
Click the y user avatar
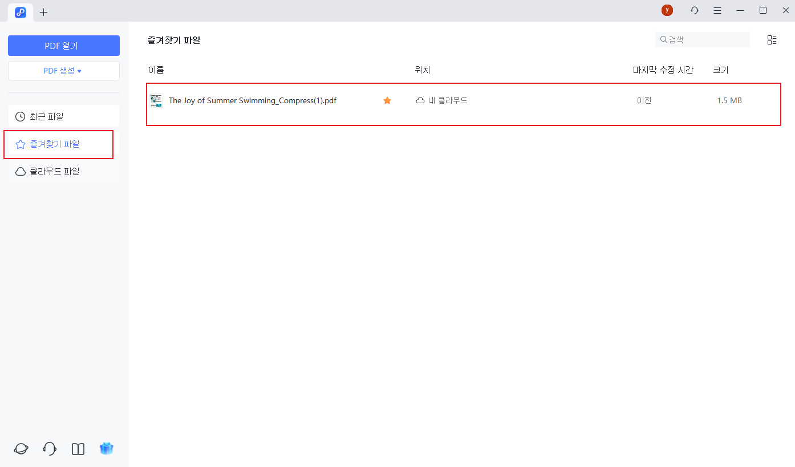667,10
